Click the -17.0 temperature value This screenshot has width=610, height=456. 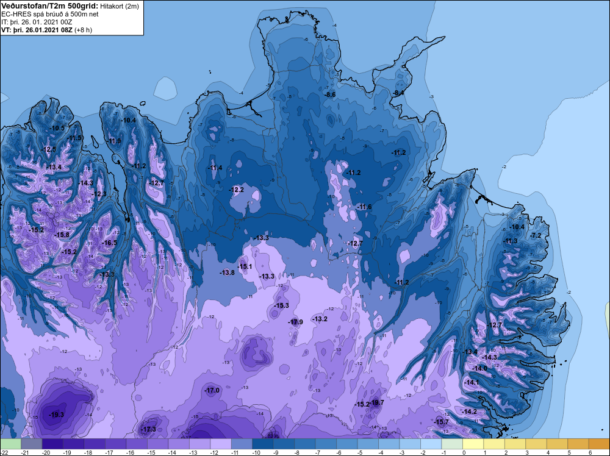(x=212, y=390)
